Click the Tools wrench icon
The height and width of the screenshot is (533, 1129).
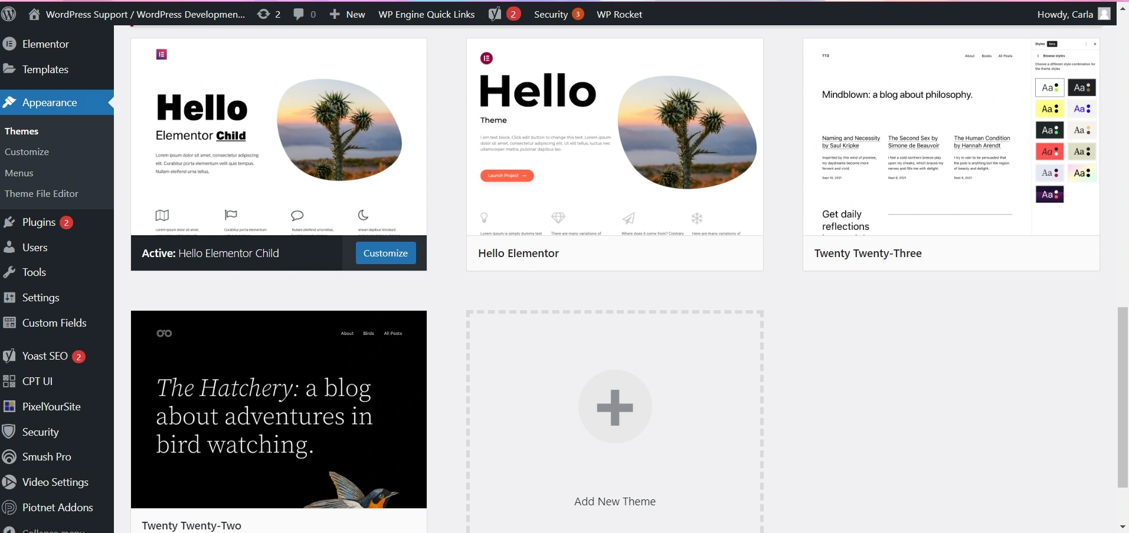9,272
